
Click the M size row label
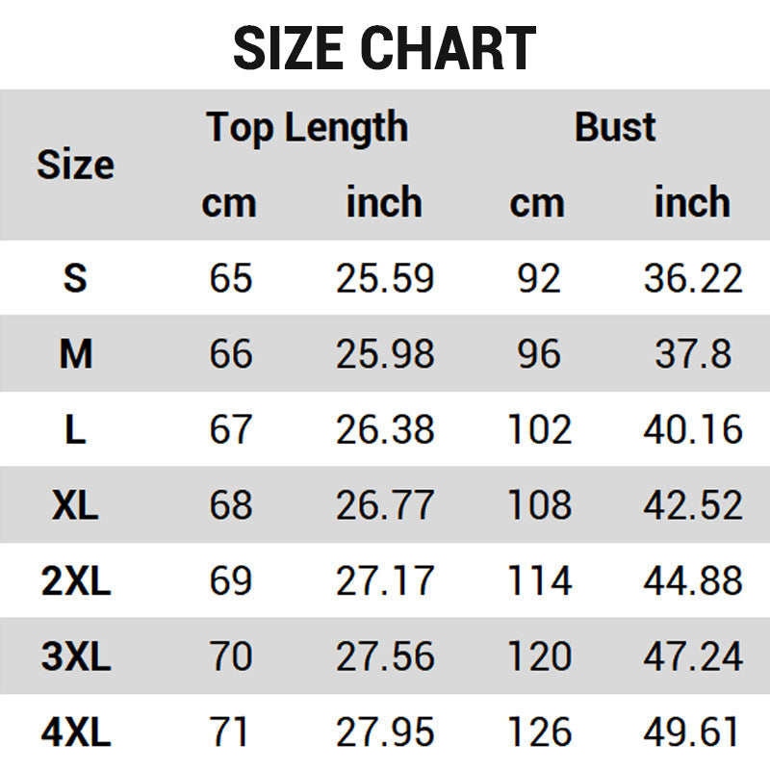point(75,354)
